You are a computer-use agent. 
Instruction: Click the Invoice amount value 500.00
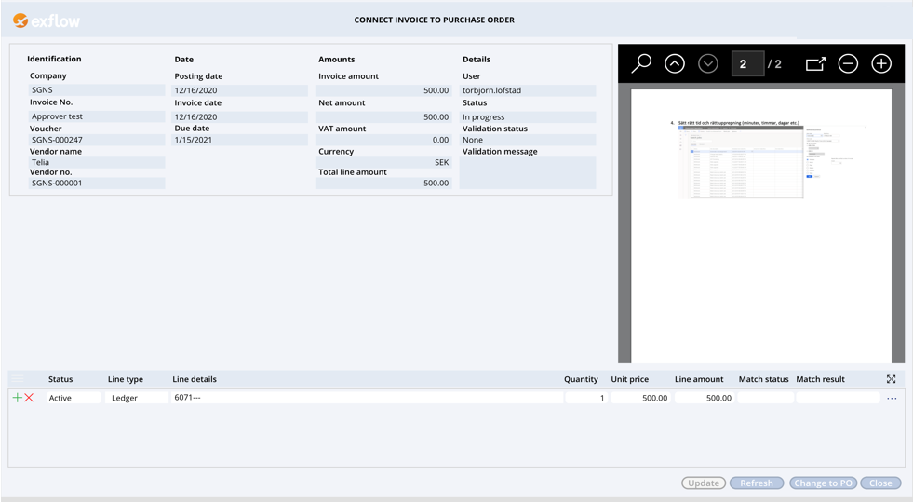(383, 91)
